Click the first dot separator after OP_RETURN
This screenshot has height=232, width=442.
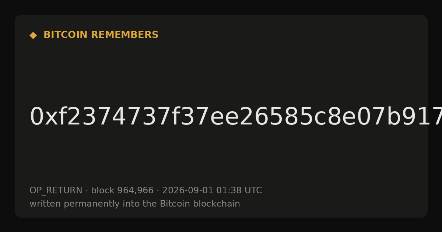pos(87,191)
